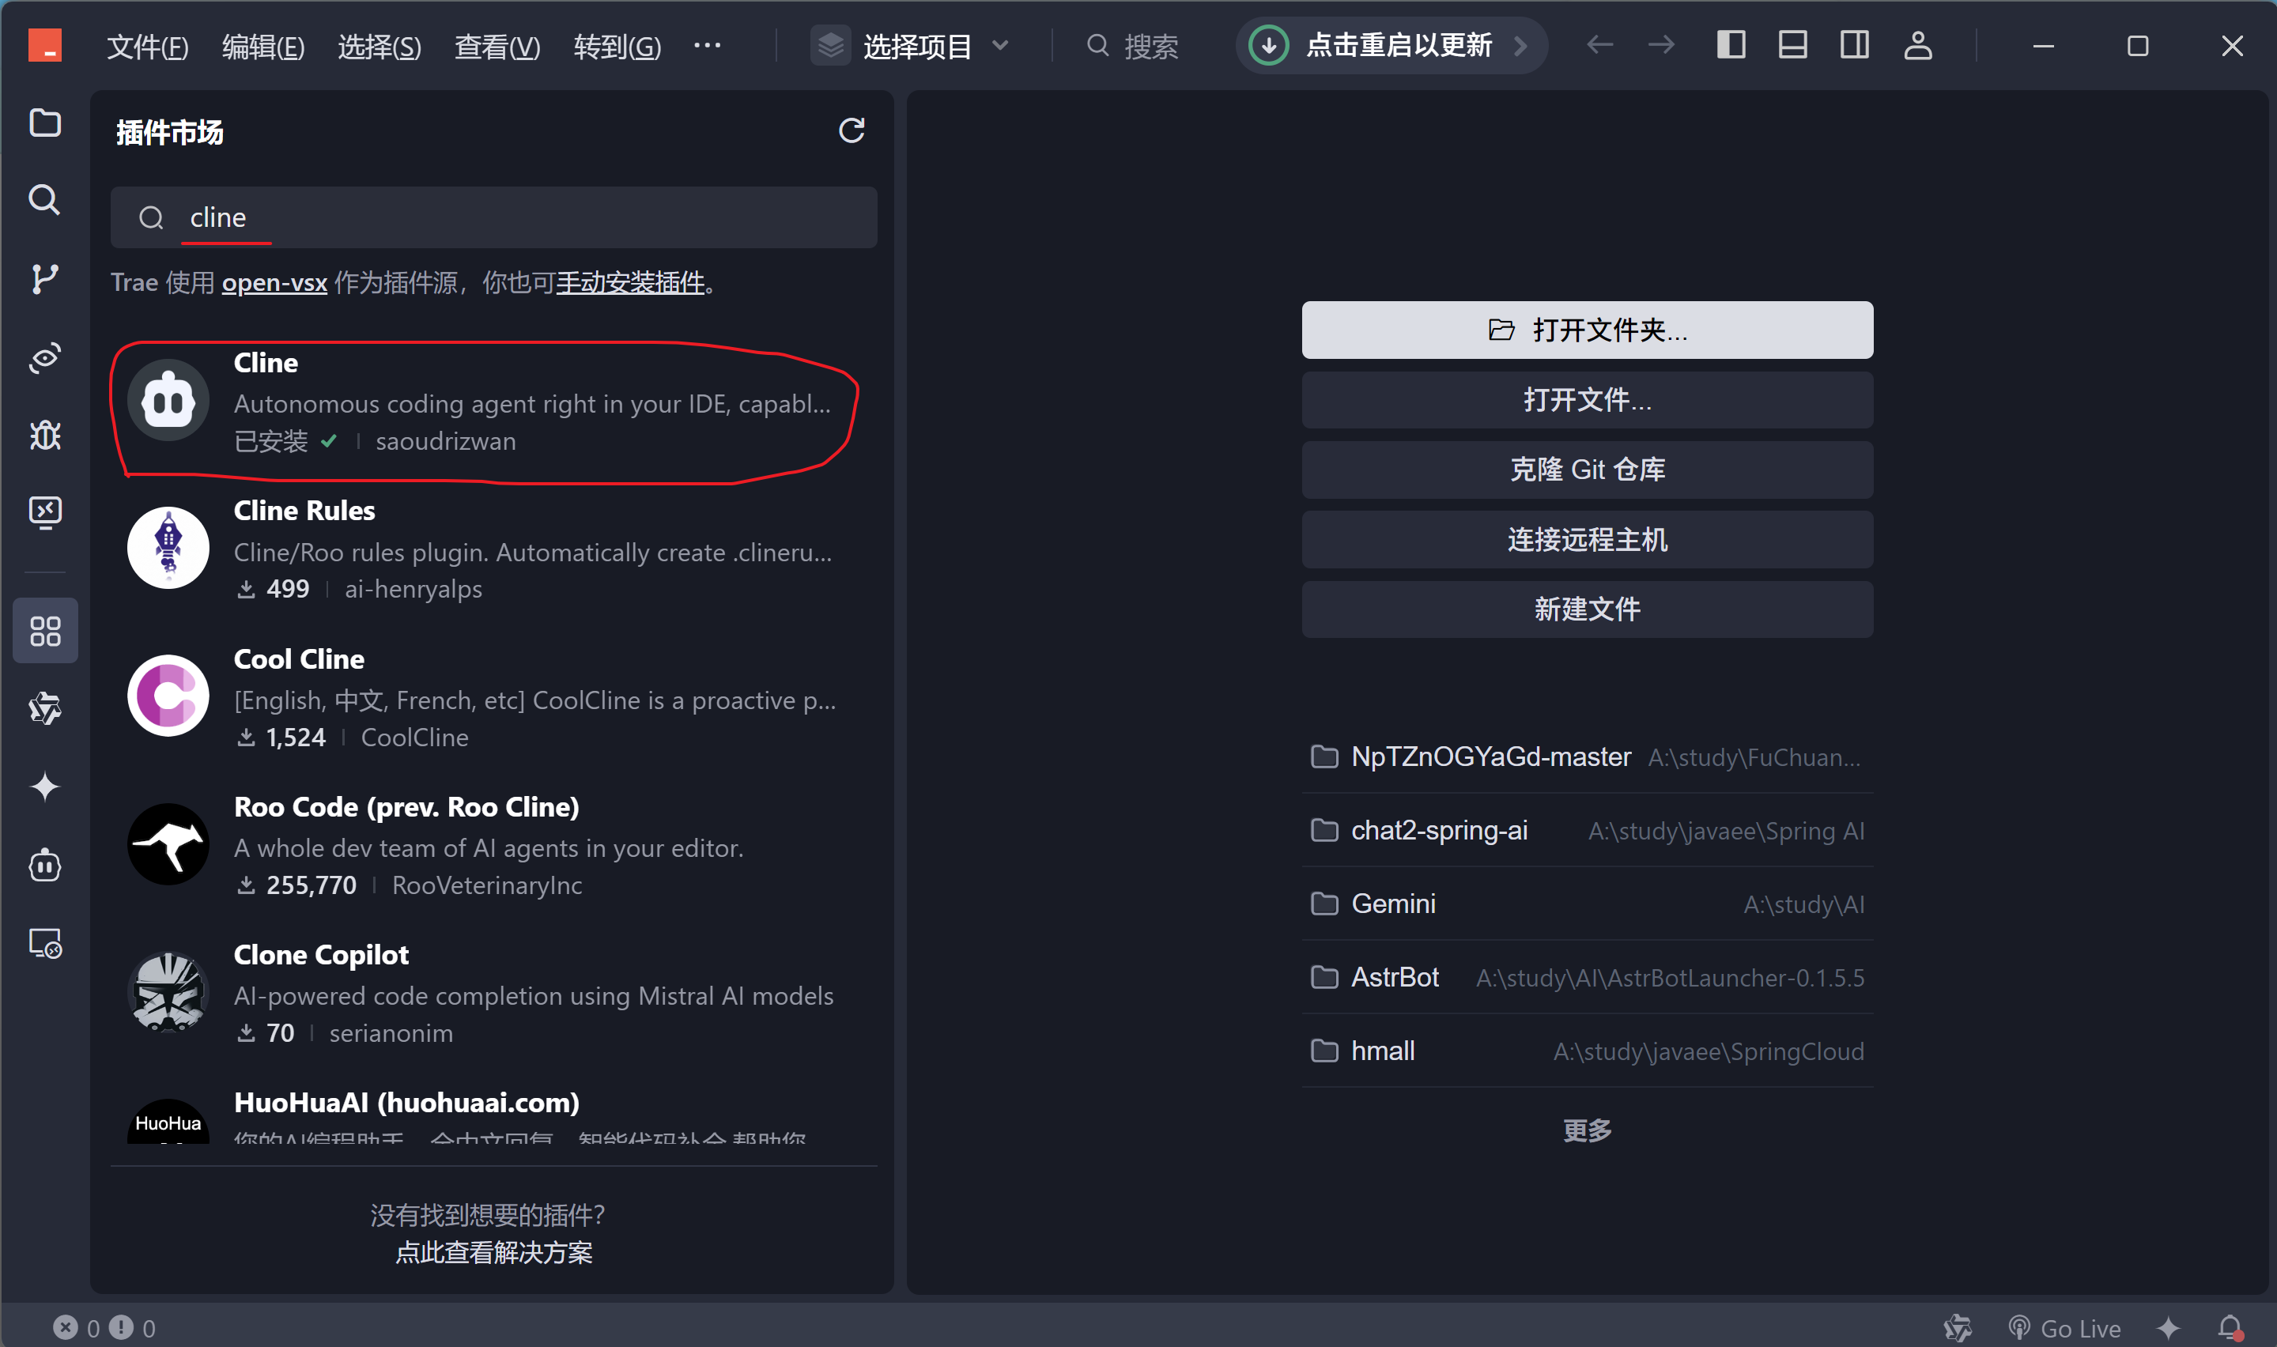Toggle the bottom panel layout button

pyautogui.click(x=1792, y=44)
